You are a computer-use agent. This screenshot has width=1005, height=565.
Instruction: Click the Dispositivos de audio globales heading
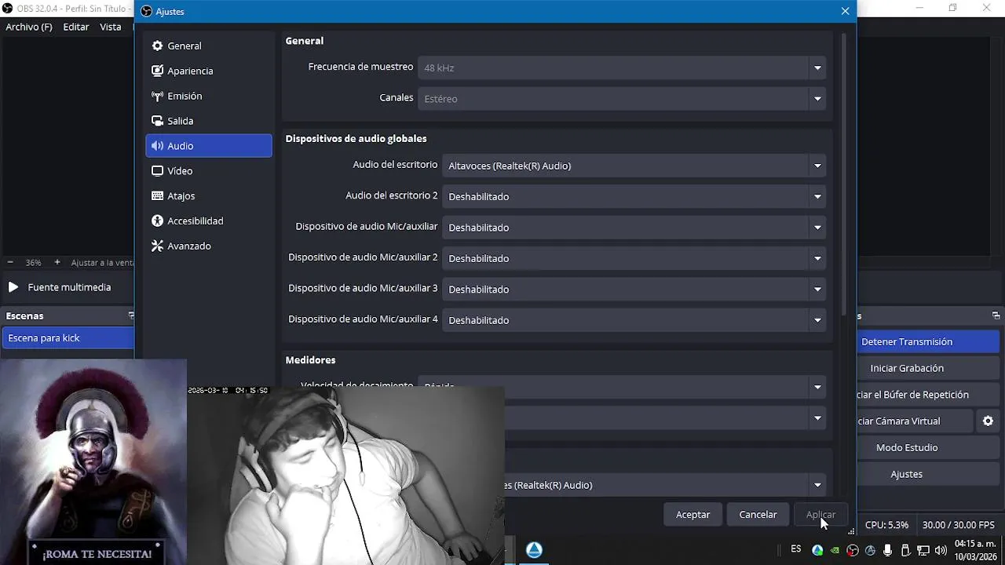click(356, 139)
